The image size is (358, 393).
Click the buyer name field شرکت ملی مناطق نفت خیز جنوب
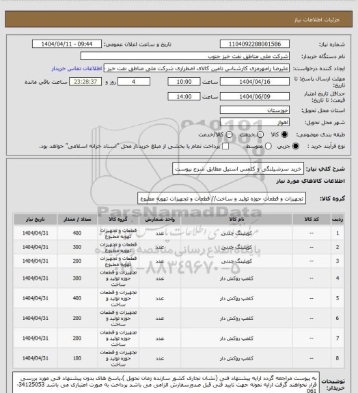(x=184, y=56)
